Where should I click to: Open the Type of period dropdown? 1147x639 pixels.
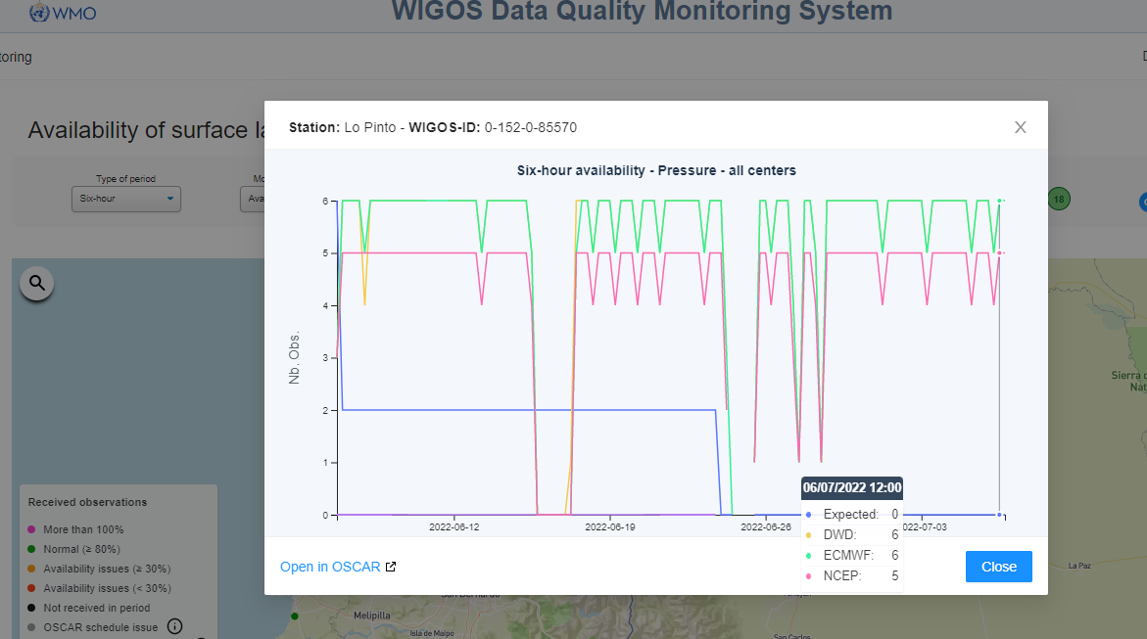click(x=125, y=199)
